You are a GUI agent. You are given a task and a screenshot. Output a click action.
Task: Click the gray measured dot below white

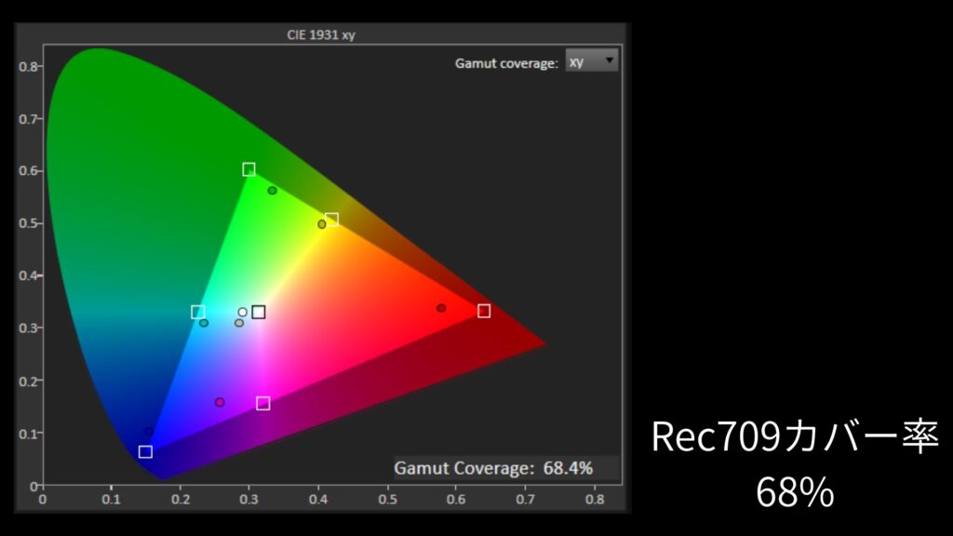pyautogui.click(x=239, y=323)
